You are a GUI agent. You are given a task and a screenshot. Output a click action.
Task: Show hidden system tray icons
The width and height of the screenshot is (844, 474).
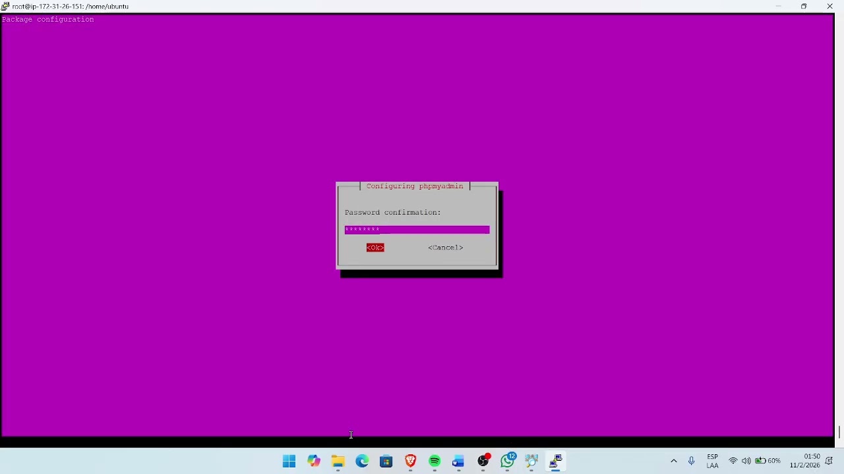point(673,461)
